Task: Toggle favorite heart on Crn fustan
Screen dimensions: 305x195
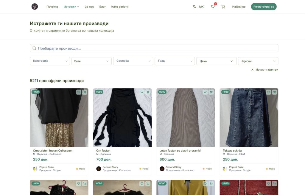Action: 142,92
